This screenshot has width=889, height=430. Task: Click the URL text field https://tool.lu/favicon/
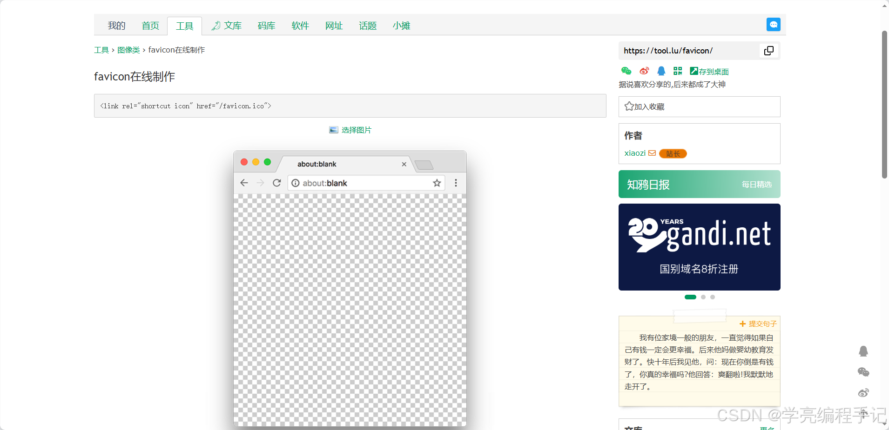tap(689, 51)
